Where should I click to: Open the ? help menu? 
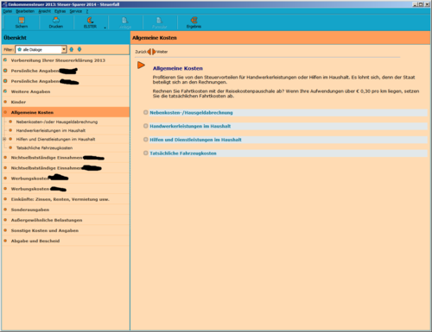click(87, 11)
